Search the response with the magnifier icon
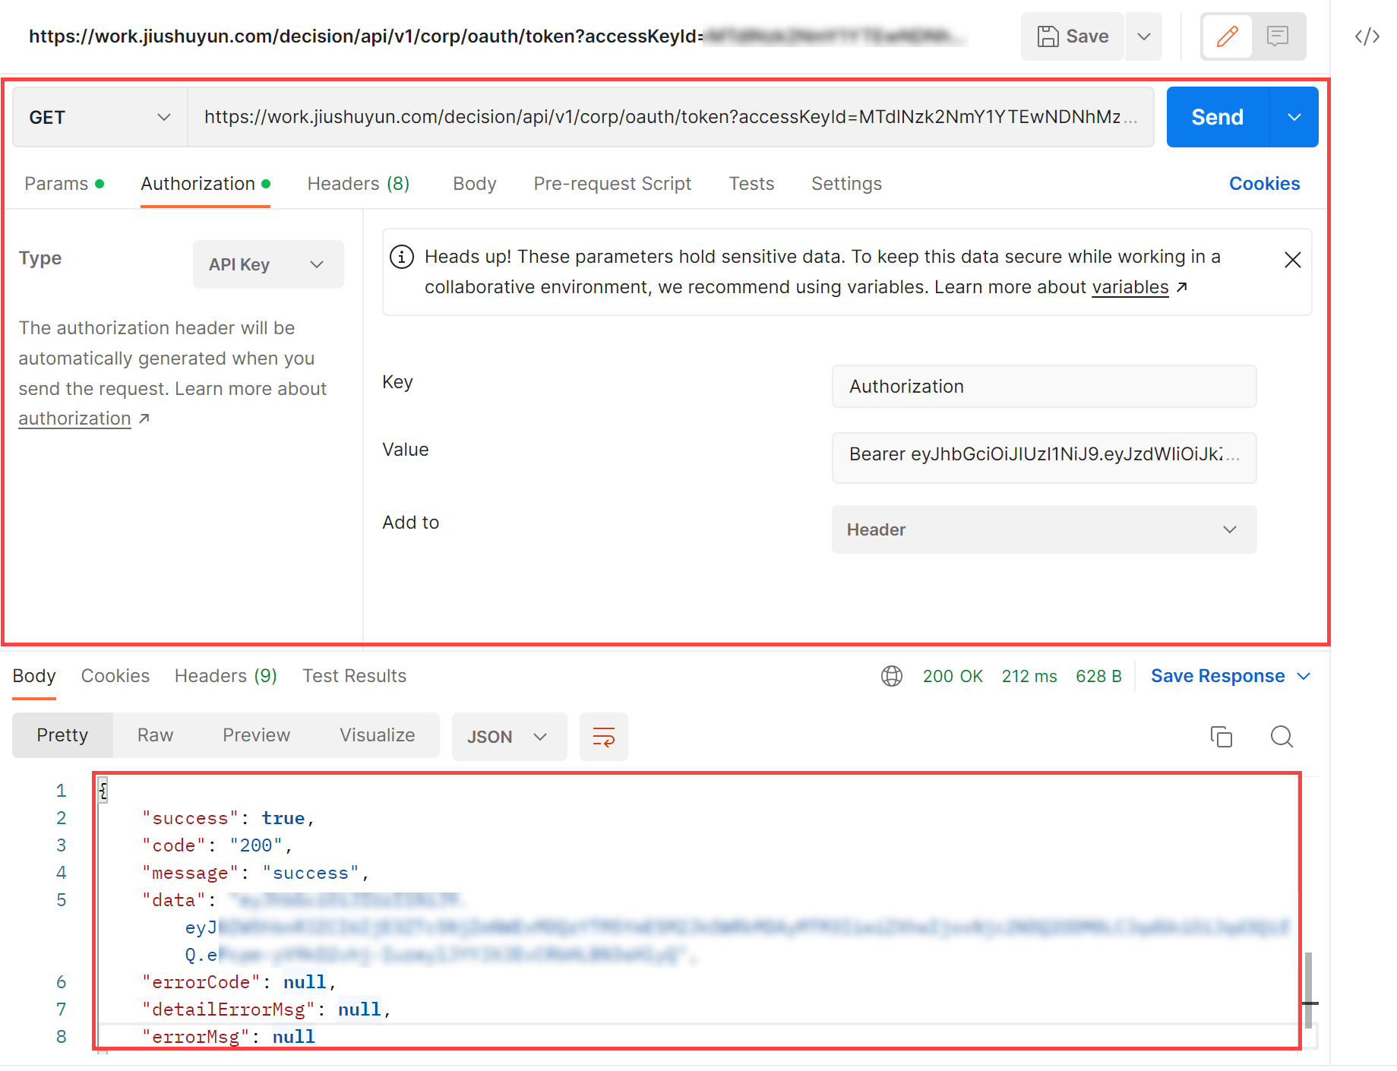The height and width of the screenshot is (1071, 1397). (1282, 737)
